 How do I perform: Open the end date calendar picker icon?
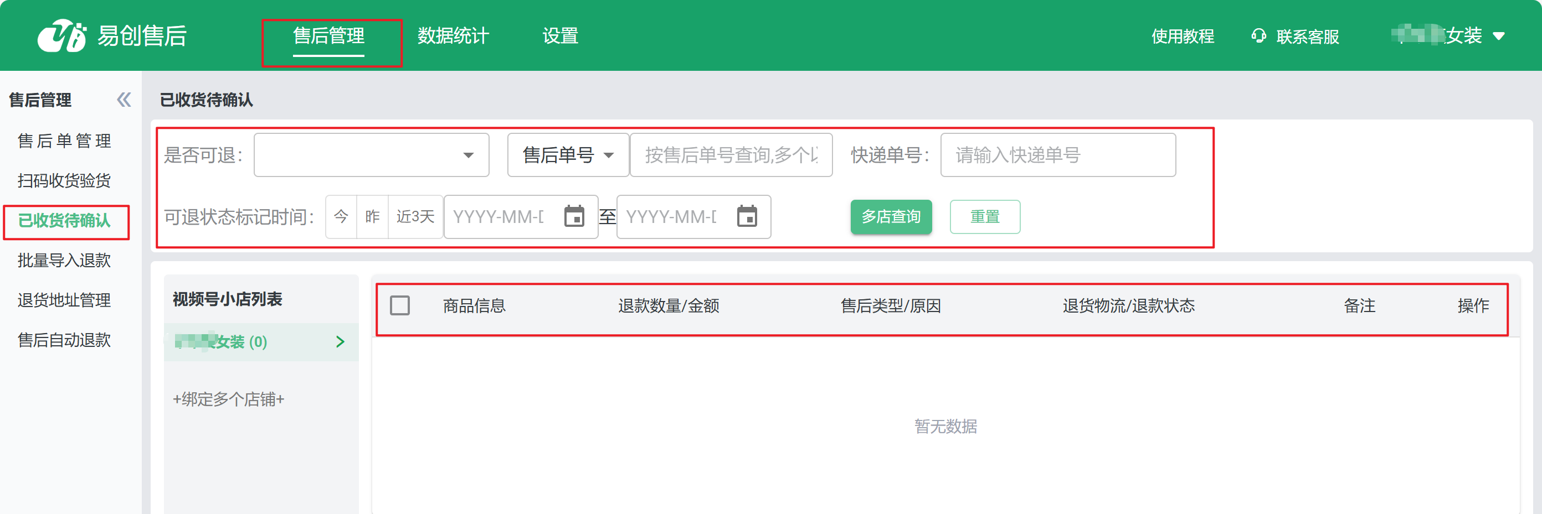click(x=747, y=216)
